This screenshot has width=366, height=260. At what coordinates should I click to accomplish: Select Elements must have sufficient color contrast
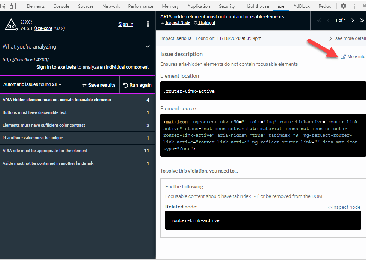tap(44, 125)
